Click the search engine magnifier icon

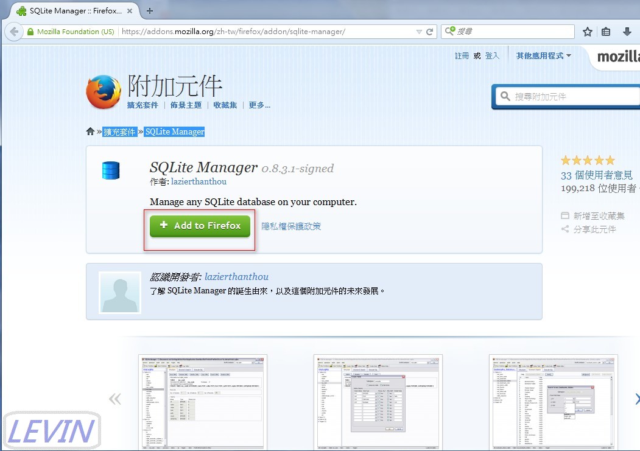coord(450,31)
